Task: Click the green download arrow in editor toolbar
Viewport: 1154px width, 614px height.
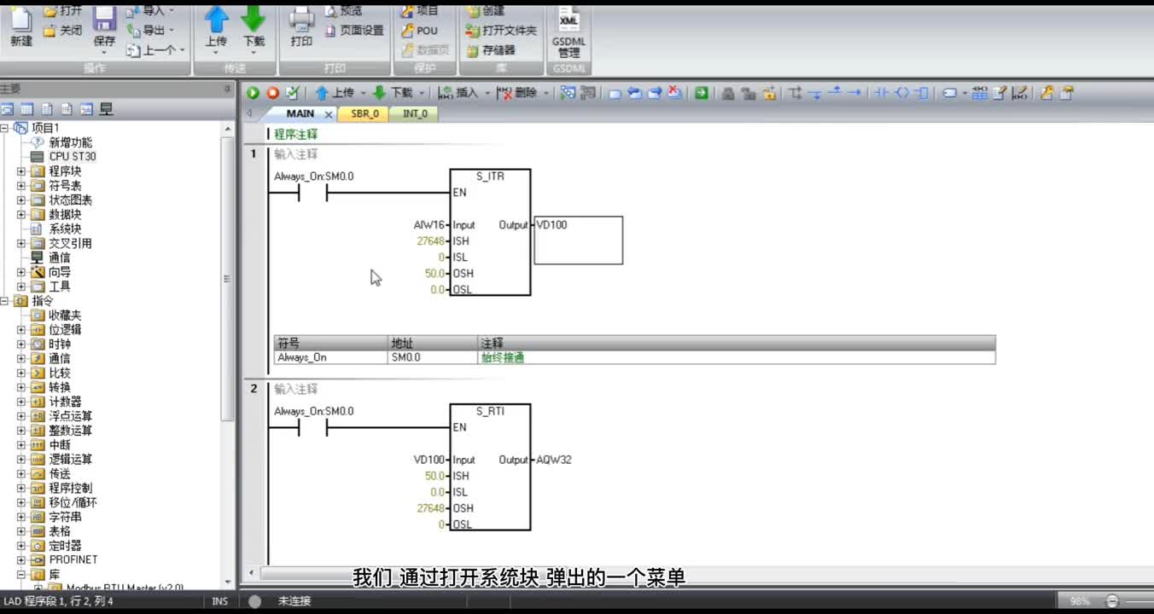Action: [x=380, y=93]
